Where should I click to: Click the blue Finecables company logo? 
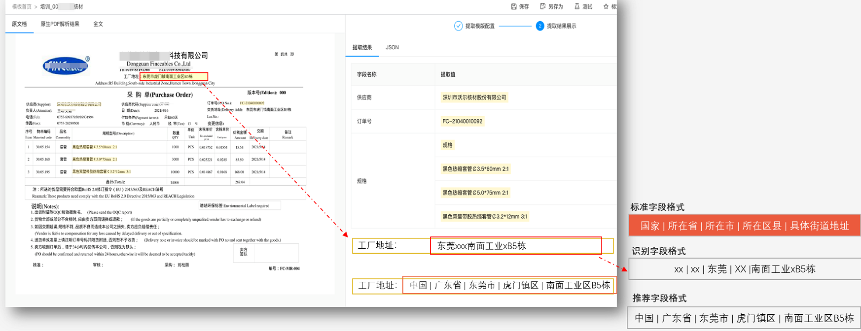[x=66, y=66]
